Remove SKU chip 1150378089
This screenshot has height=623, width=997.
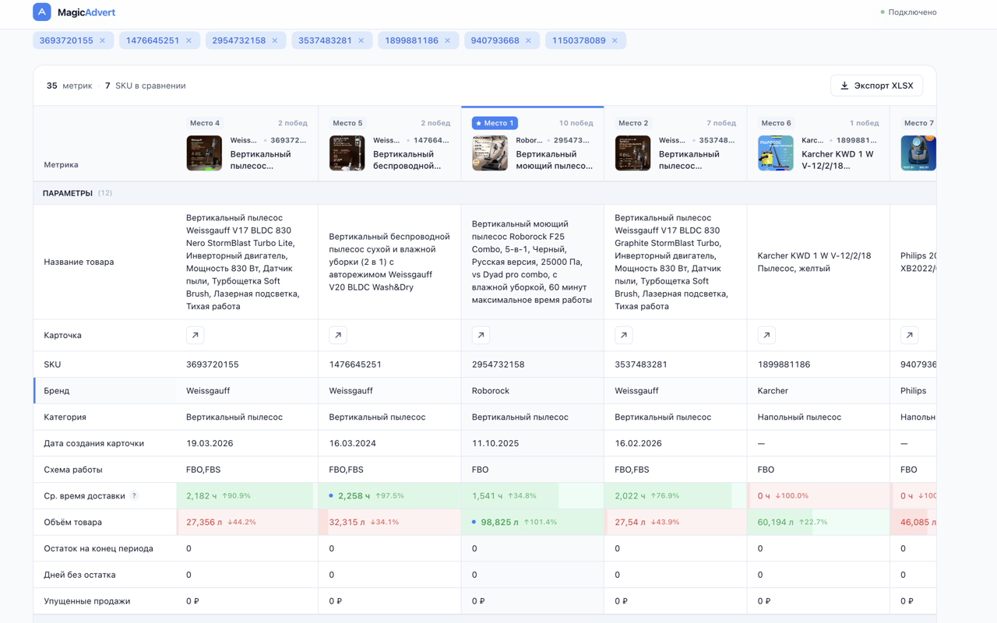pyautogui.click(x=615, y=40)
